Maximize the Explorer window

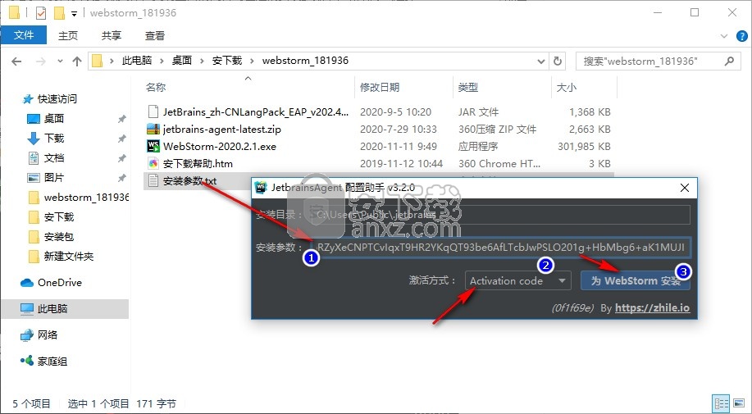point(695,13)
